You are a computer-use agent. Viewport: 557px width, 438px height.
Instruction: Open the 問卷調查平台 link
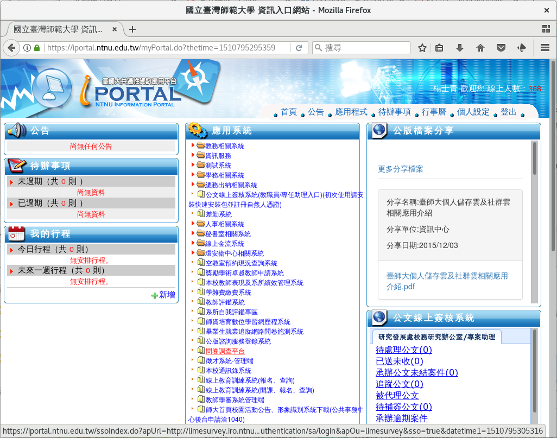pyautogui.click(x=225, y=351)
